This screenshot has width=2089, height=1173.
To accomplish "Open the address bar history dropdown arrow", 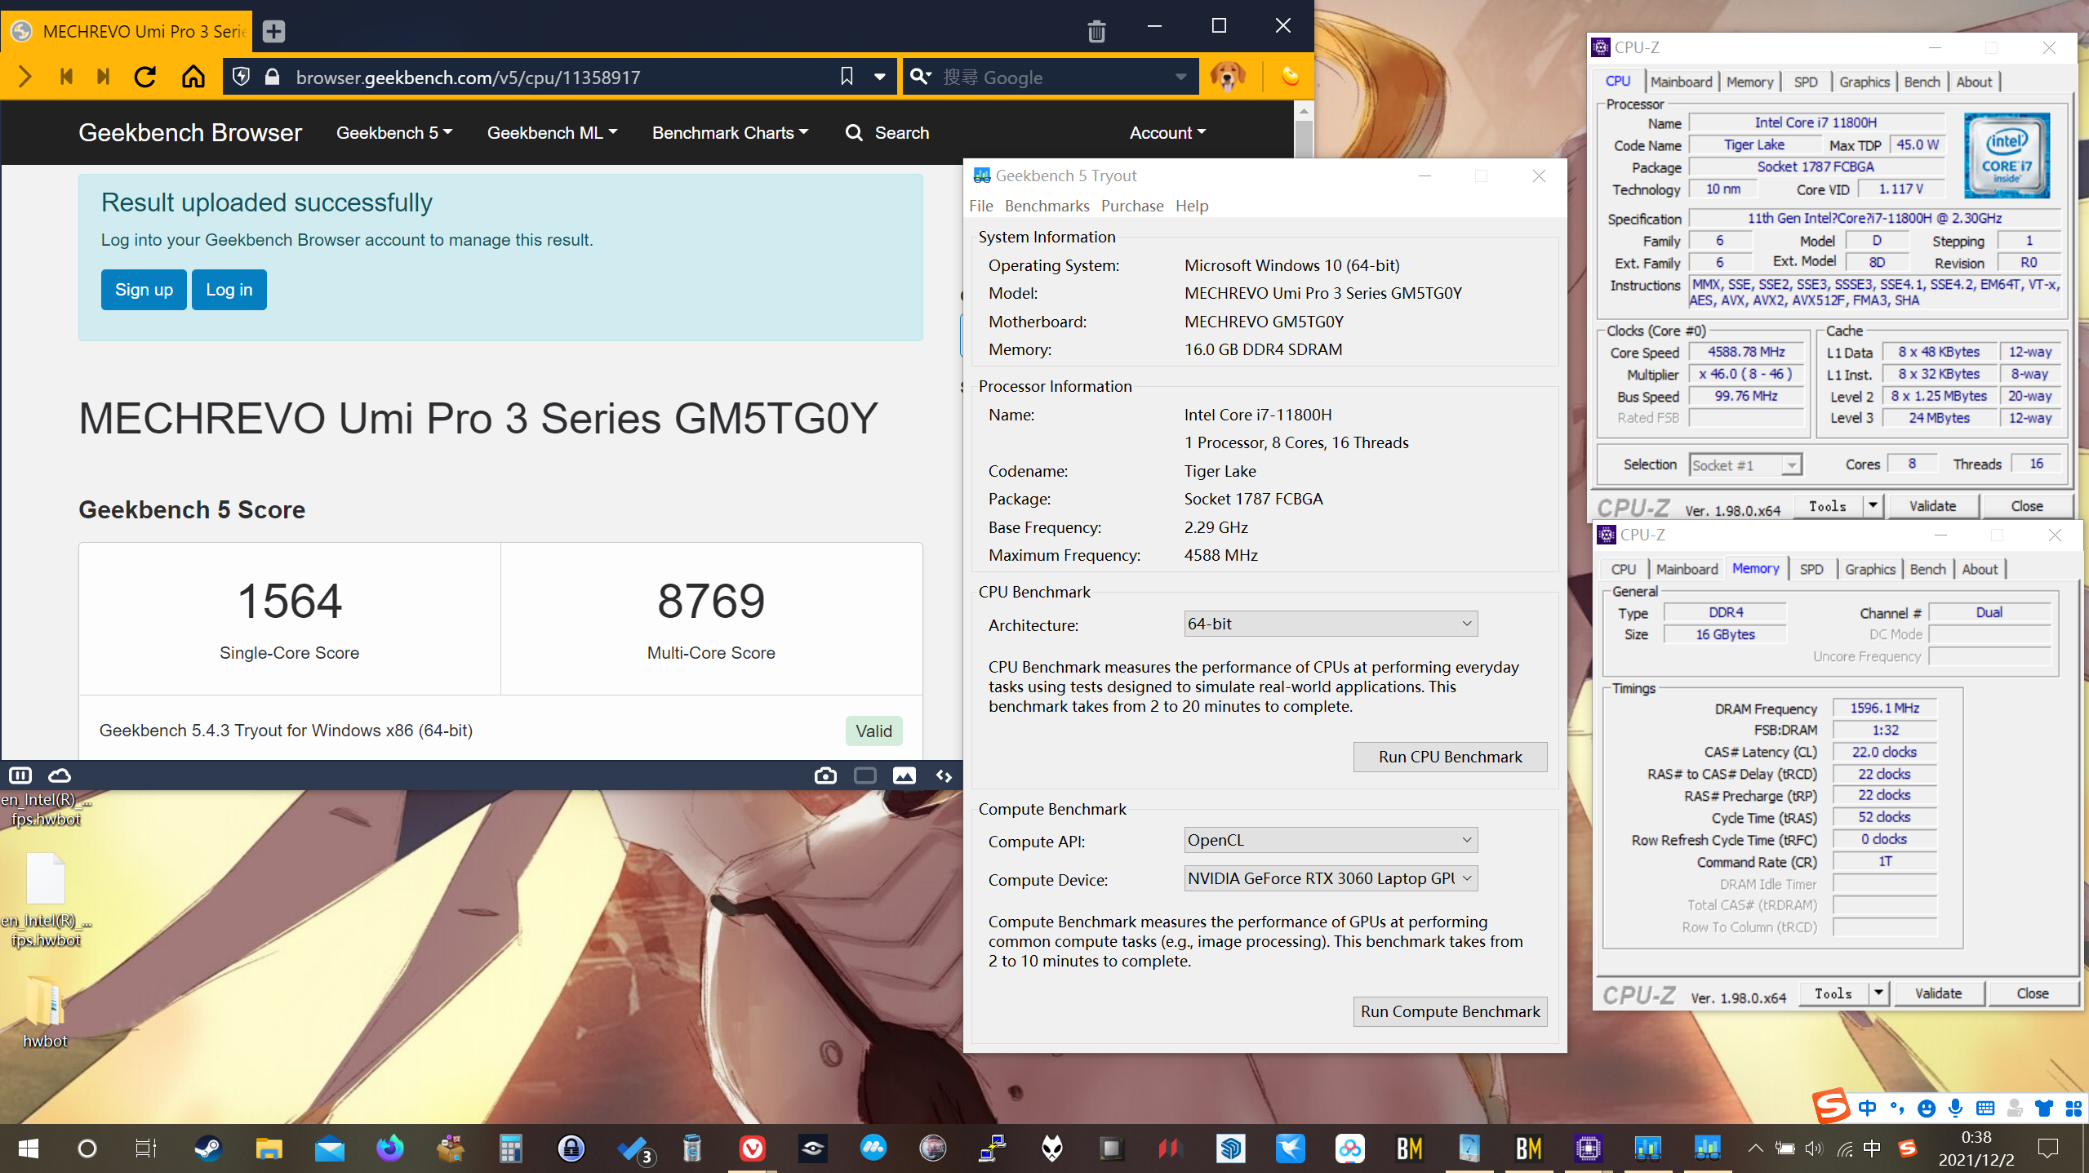I will (880, 77).
